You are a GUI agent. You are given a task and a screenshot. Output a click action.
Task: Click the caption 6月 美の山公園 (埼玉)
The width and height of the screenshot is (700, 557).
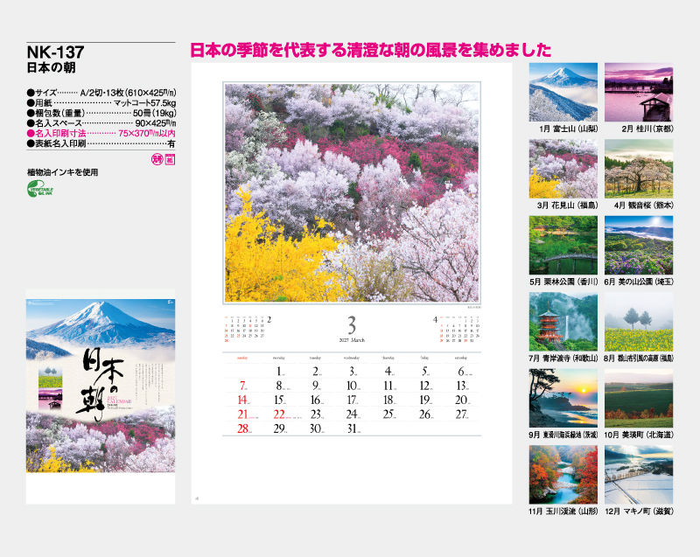[x=639, y=282]
